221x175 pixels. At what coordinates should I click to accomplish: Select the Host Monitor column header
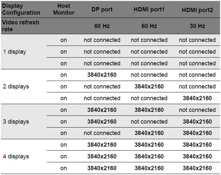(64, 9)
